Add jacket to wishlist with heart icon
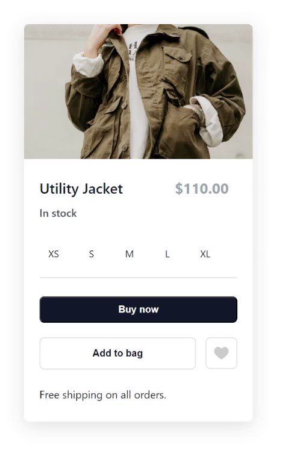This screenshot has height=450, width=288. 221,353
